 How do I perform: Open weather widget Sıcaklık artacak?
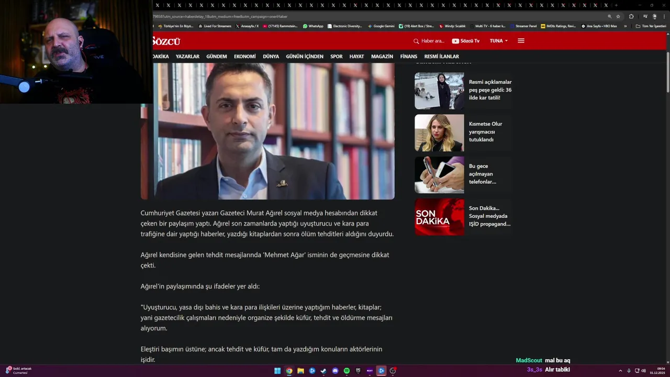click(x=19, y=370)
